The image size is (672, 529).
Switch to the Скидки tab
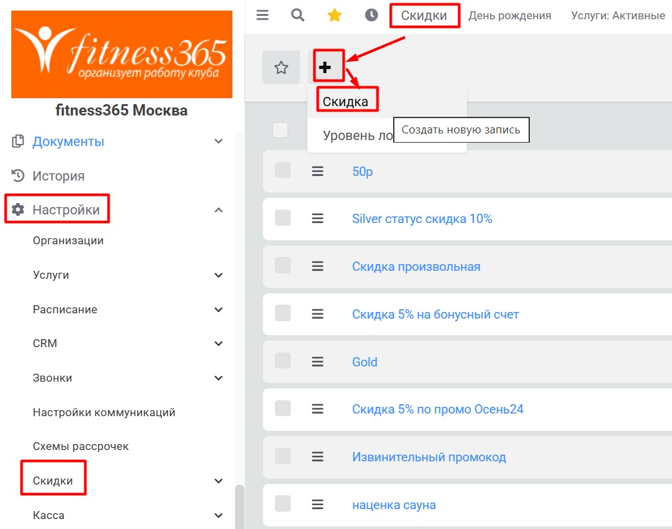(x=424, y=16)
